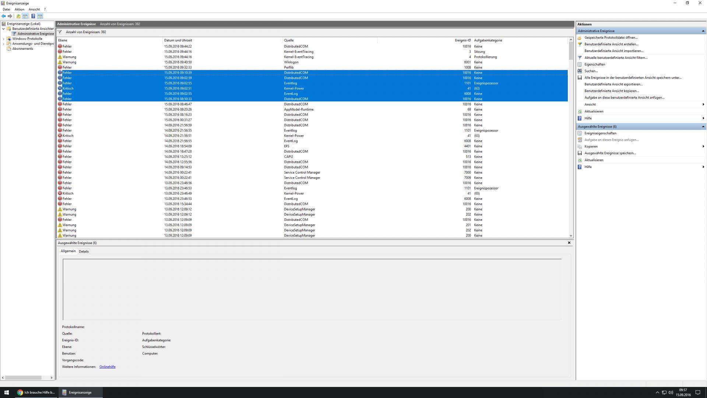This screenshot has height=398, width=707.
Task: Click the Kopieren icon in Ausgewählte Ereignisse
Action: (x=580, y=147)
